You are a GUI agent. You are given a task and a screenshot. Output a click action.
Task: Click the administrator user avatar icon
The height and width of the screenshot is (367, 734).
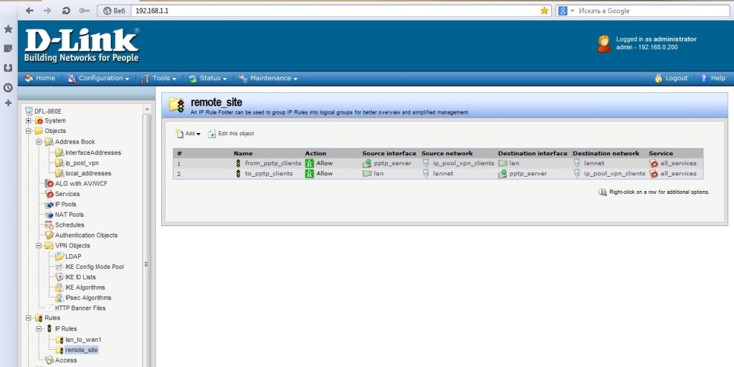pyautogui.click(x=604, y=44)
